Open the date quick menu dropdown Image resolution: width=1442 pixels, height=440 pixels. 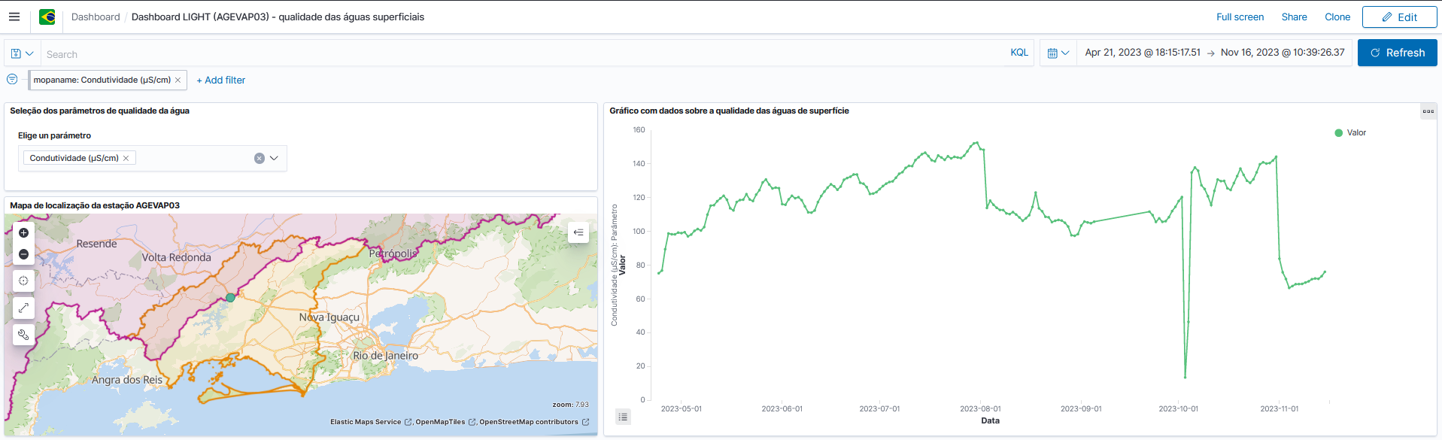[1058, 53]
